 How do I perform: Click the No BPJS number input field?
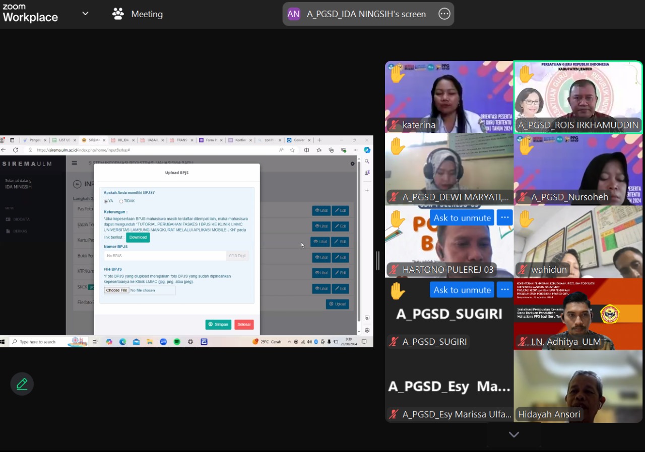(x=165, y=256)
